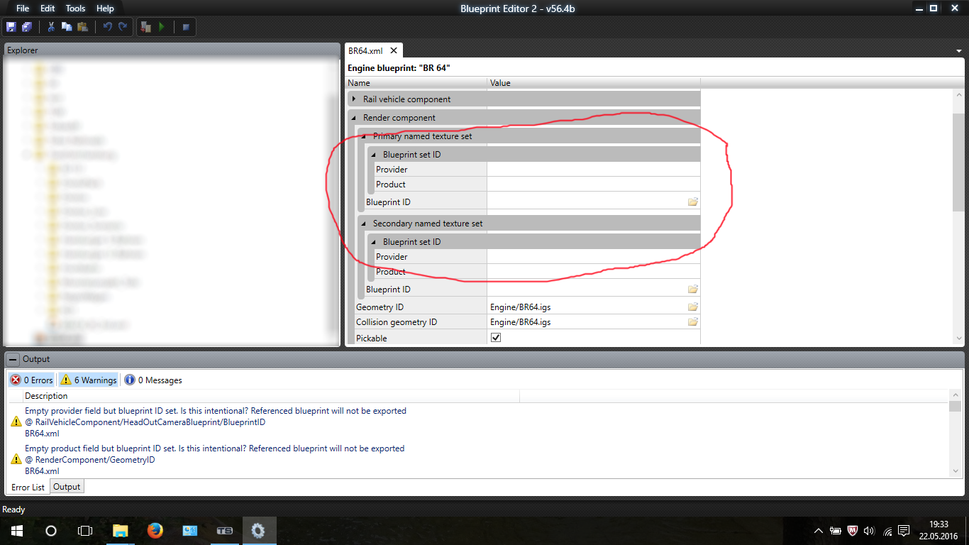
Task: Click the Name column header
Action: point(416,83)
